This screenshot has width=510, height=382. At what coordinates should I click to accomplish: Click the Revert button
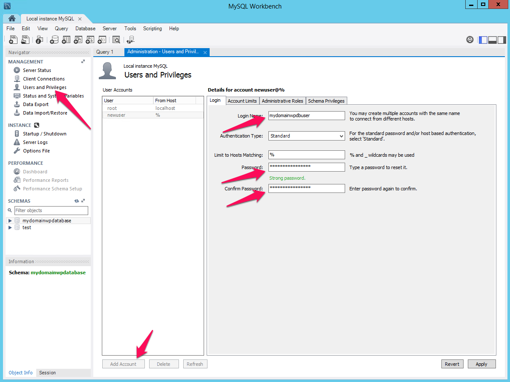click(452, 364)
